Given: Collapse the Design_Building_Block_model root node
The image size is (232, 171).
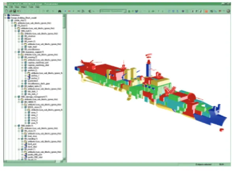Looking at the screenshot, I should [6, 18].
